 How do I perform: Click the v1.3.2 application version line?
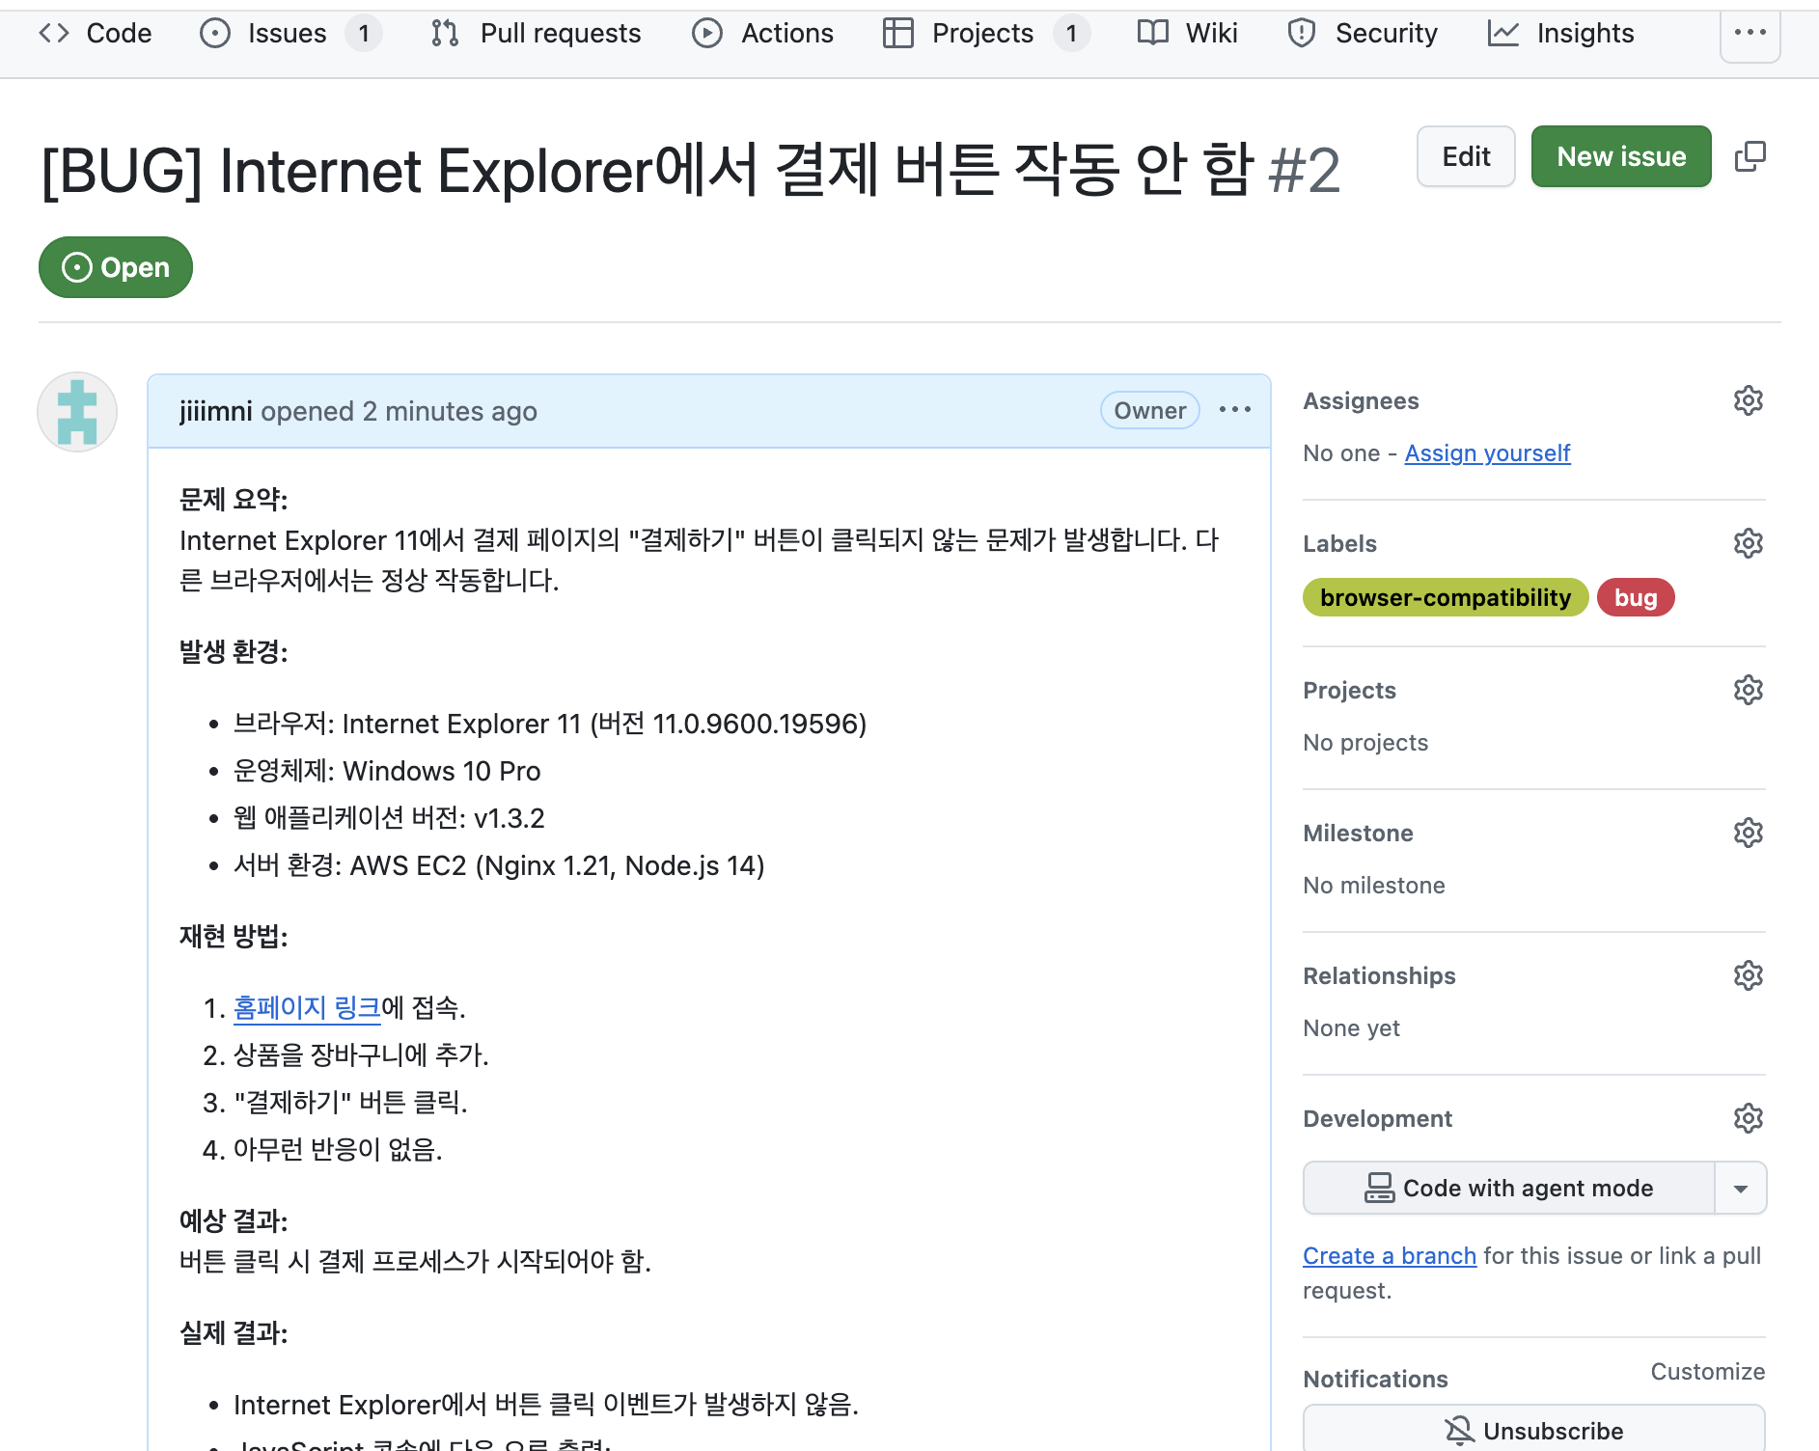coord(389,818)
